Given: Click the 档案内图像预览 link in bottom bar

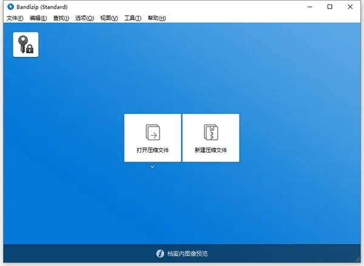Looking at the screenshot, I should click(187, 254).
